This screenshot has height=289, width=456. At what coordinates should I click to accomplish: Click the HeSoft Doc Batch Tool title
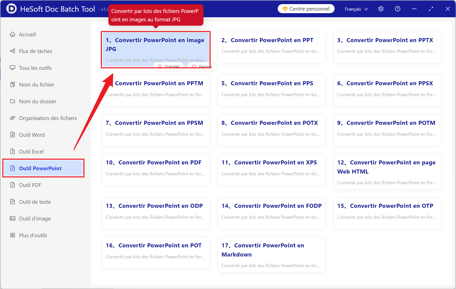coord(58,9)
